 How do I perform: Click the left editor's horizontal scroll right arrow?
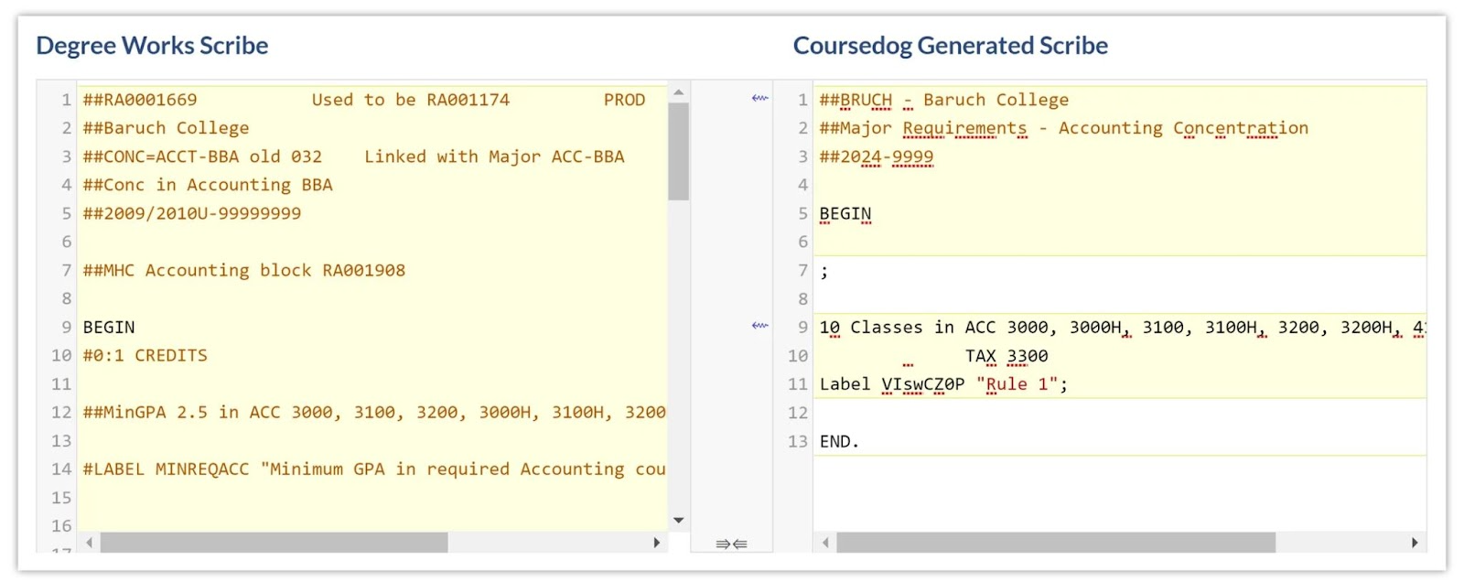pos(656,543)
